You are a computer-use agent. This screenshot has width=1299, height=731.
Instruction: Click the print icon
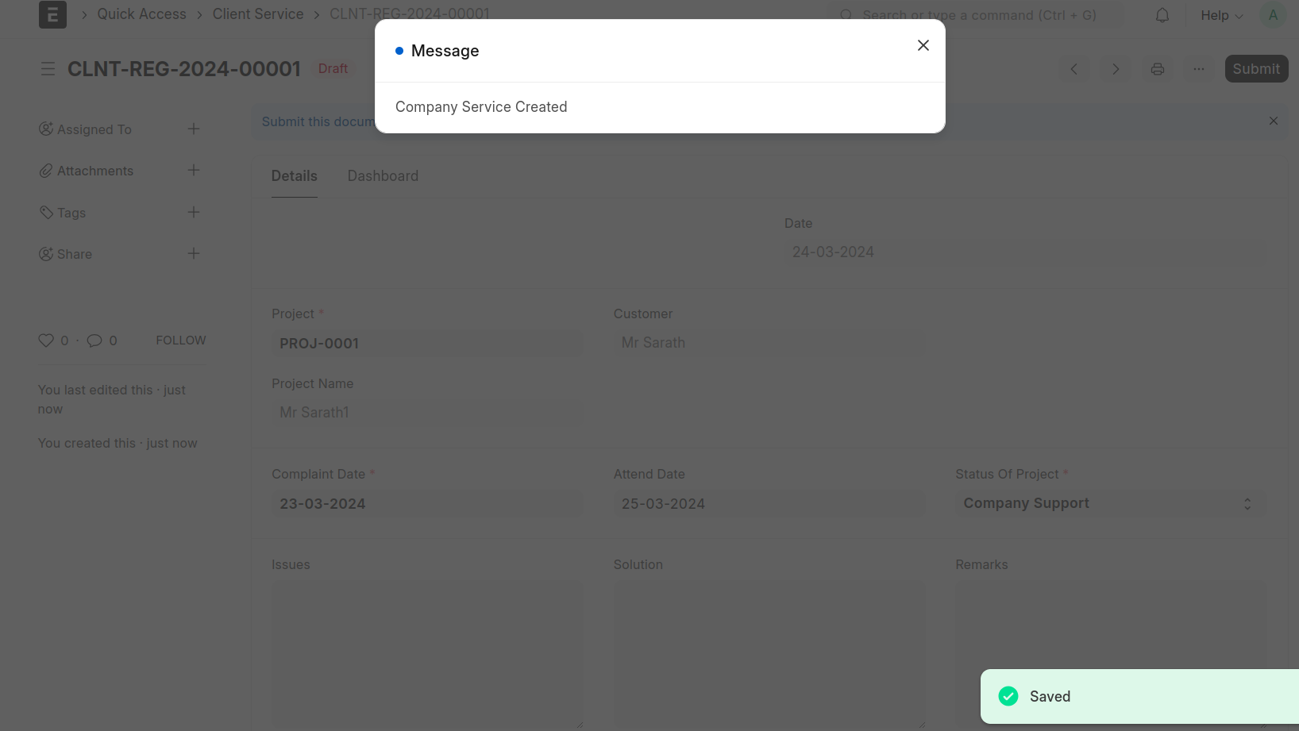tap(1158, 69)
